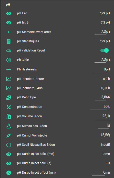Viewport: 114px width, 178px height.
Task: Click the Ph Hysteresis input field
Action: [99, 69]
